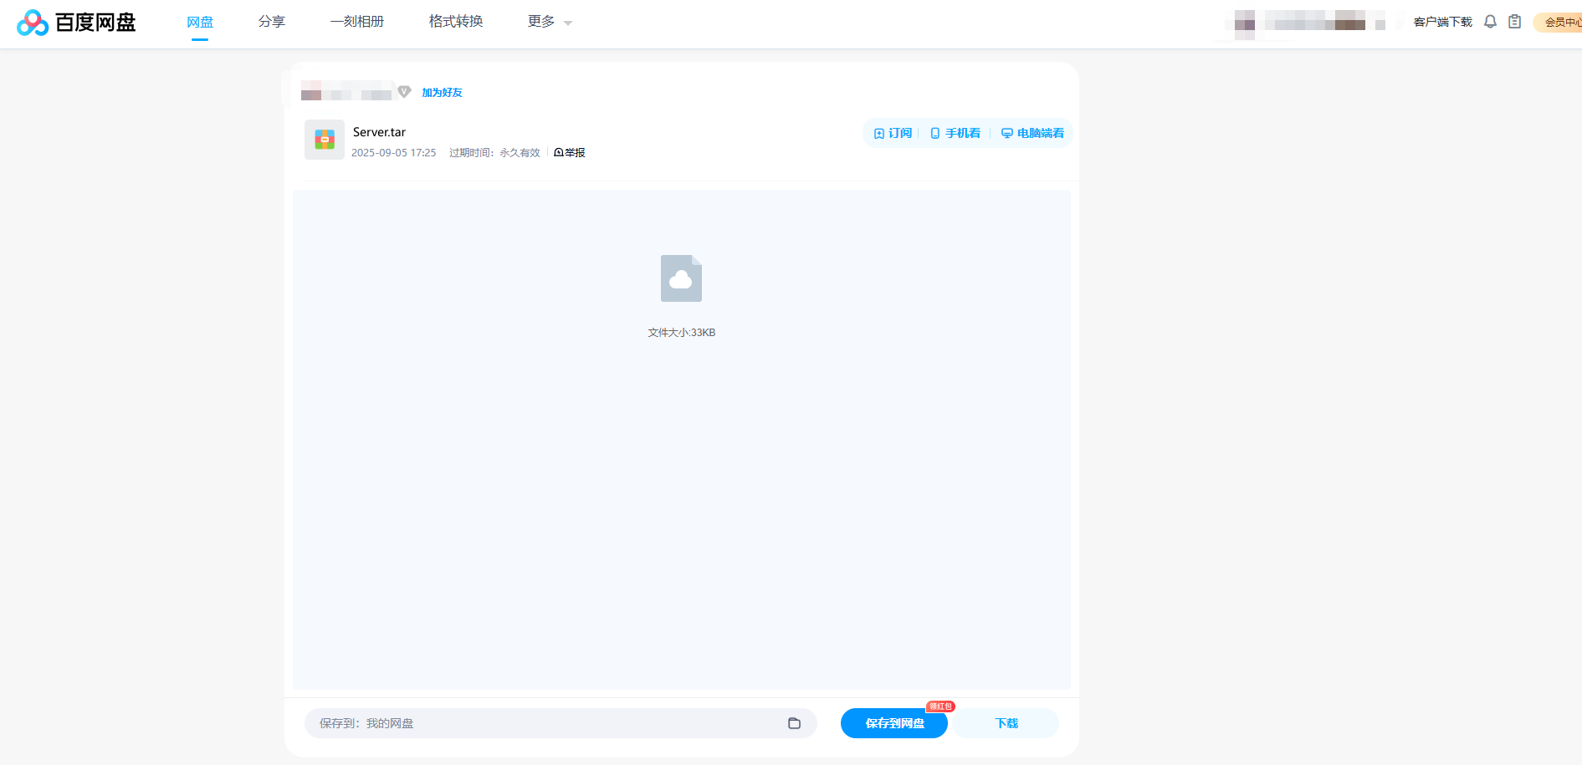Go to 一刻相册 in the top navigation
The width and height of the screenshot is (1582, 765).
(x=357, y=22)
